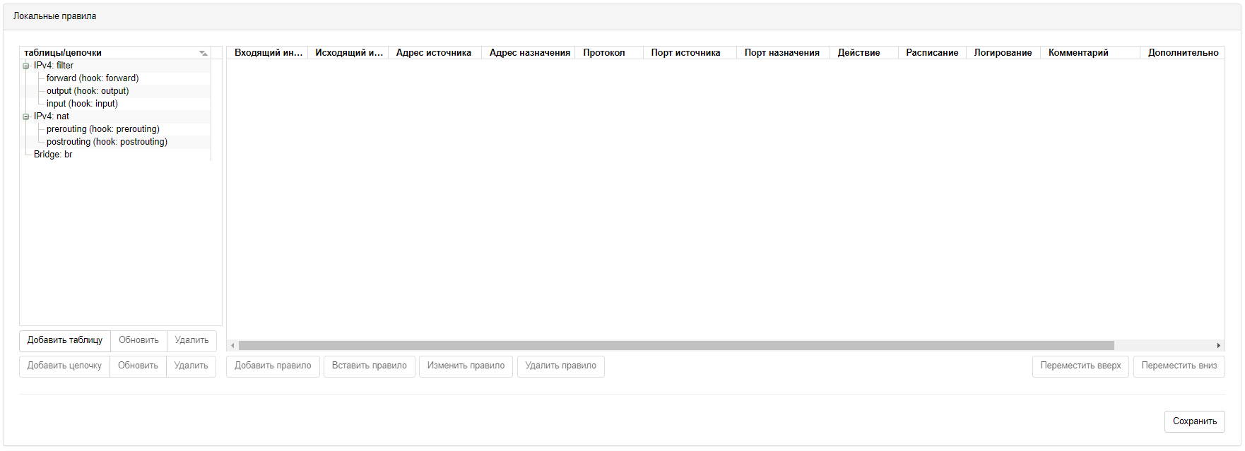Click the Протокол column header

click(604, 53)
